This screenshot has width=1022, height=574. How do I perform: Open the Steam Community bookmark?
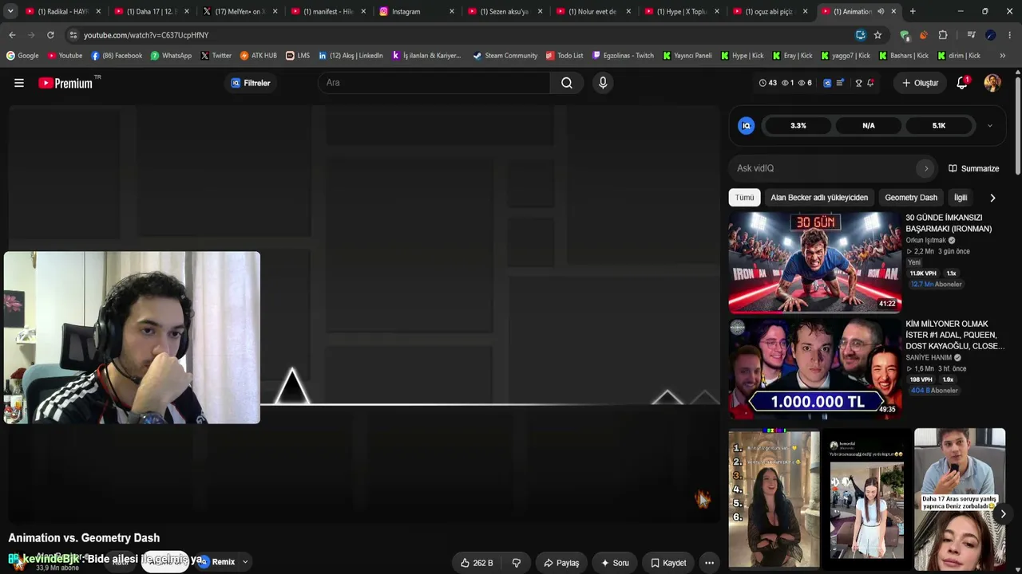click(505, 56)
